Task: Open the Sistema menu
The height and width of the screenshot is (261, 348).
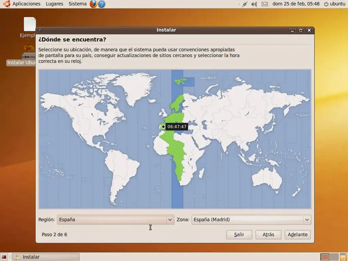Action: (x=77, y=4)
